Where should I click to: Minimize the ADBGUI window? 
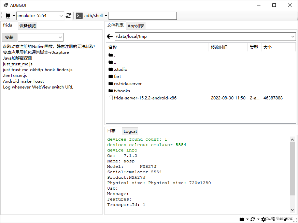pos(259,5)
